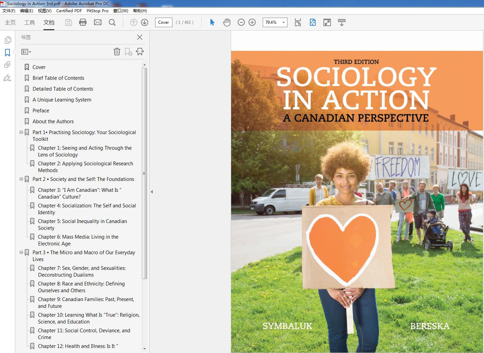Toggle the Bookmarks panel icon in sidebar
The image size is (484, 353).
tap(7, 53)
